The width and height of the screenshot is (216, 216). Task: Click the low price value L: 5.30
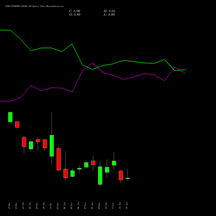(x=109, y=15)
